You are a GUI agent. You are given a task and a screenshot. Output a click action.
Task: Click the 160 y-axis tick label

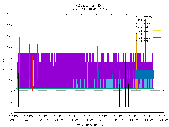pos(10,14)
